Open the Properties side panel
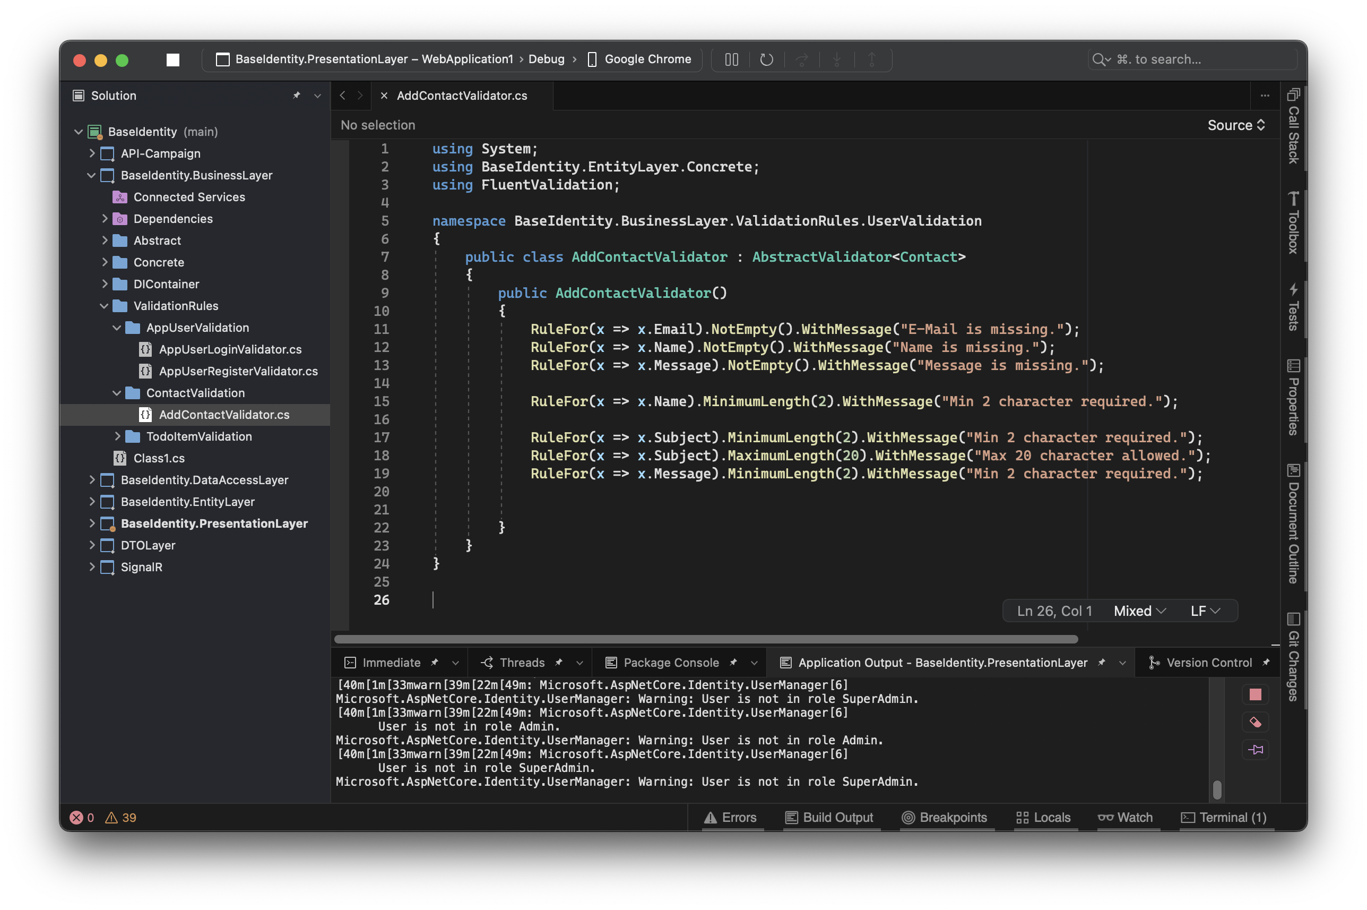 pyautogui.click(x=1293, y=397)
